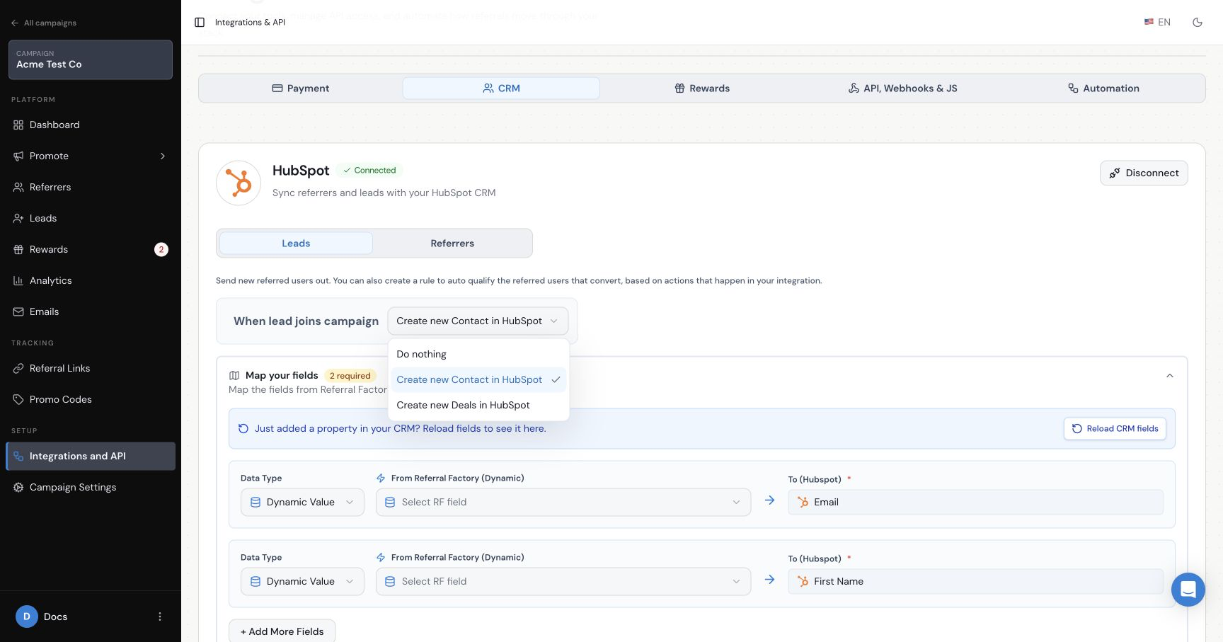Reload CRM fields button
Viewport: 1223px width, 642px height.
point(1115,428)
